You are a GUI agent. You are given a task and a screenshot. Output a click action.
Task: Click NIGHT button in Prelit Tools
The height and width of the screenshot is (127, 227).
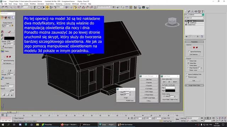175,82
